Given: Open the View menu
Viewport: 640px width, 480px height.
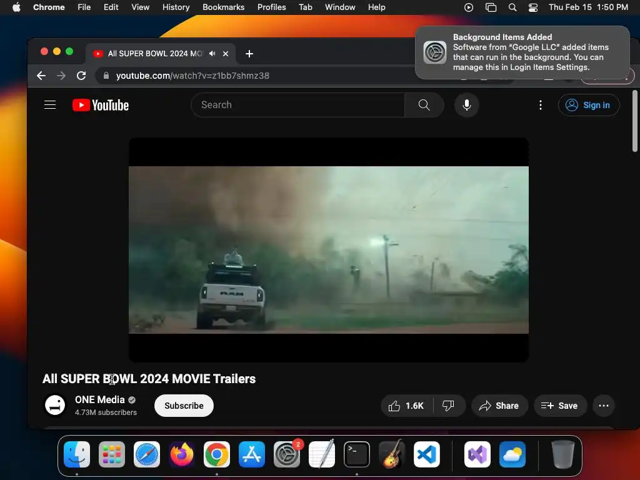Looking at the screenshot, I should click(141, 7).
